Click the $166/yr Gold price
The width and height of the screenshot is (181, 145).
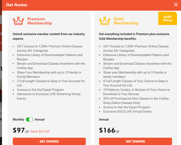[x=109, y=131]
